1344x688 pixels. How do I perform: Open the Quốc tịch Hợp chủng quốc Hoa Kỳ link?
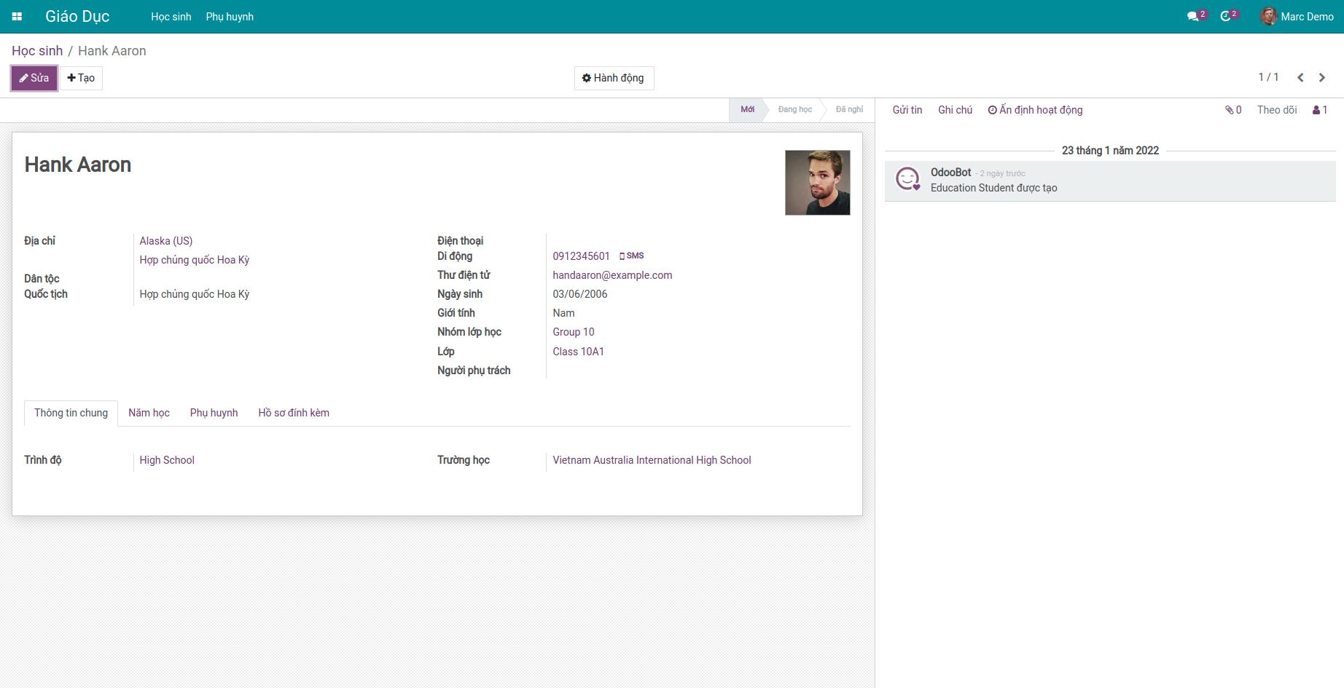coord(195,294)
